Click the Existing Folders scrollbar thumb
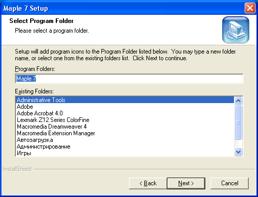The width and height of the screenshot is (258, 197). click(x=238, y=122)
